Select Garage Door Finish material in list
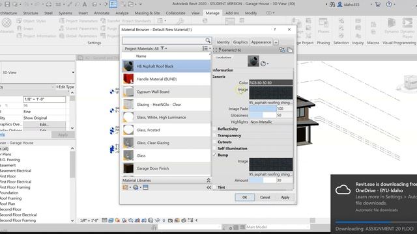 (x=166, y=168)
